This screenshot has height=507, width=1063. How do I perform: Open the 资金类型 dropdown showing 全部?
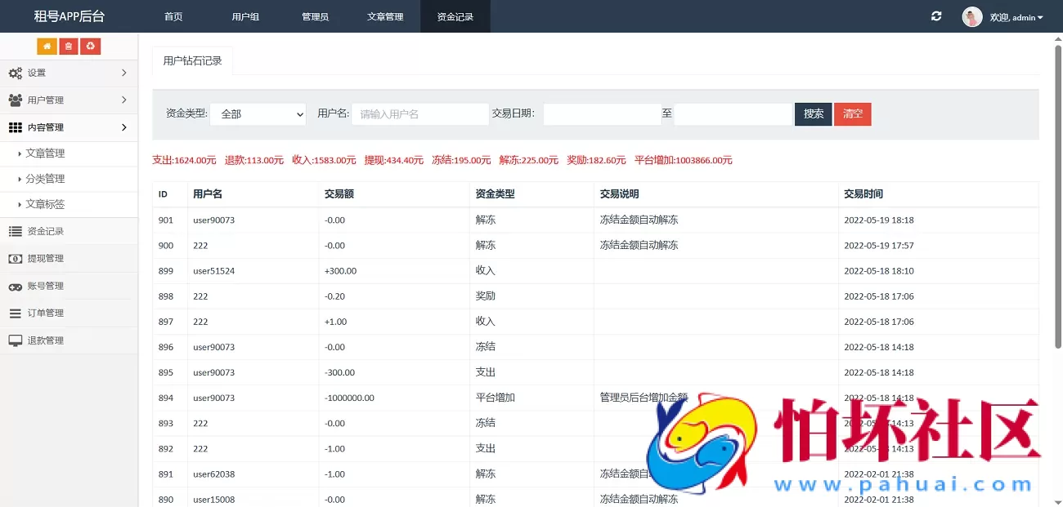(258, 114)
